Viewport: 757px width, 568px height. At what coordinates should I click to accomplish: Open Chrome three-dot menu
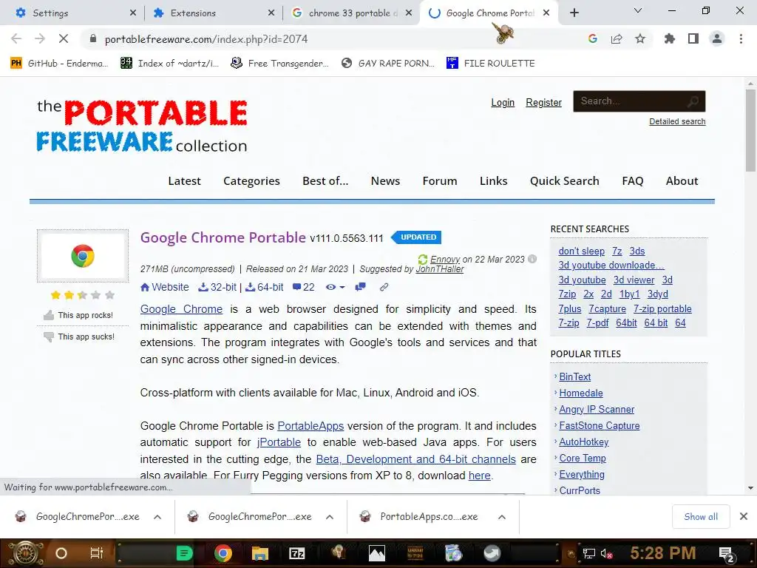[x=741, y=38]
